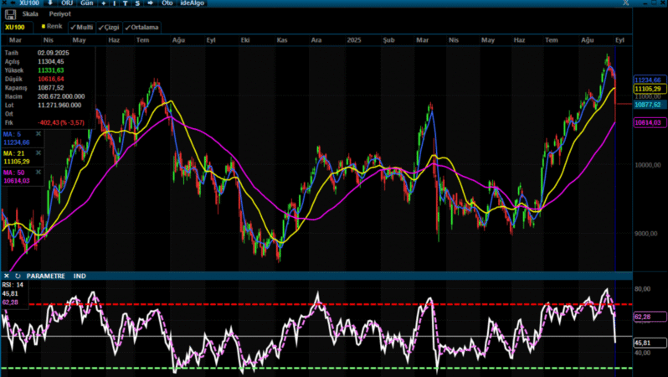Click the yellow XU100 symbol input field
This screenshot has height=377, width=668.
click(x=18, y=28)
